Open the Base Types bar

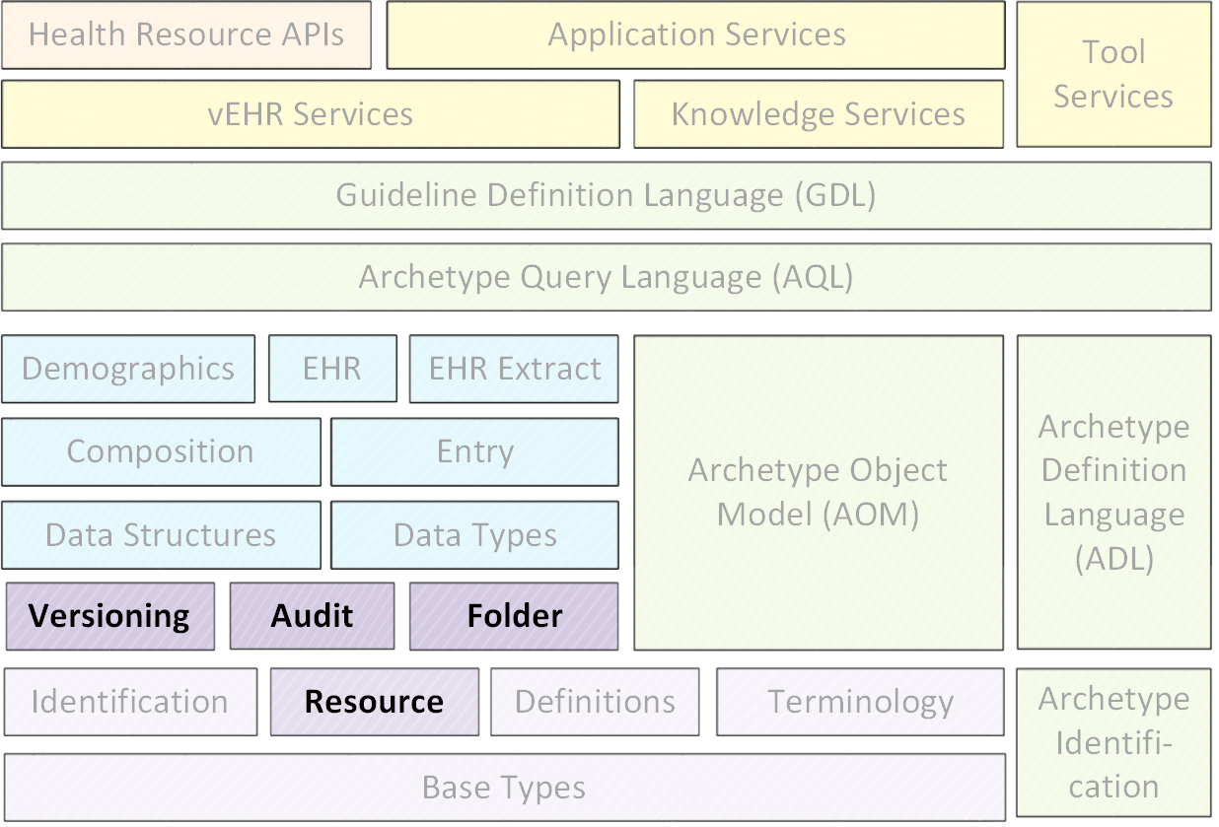(505, 788)
